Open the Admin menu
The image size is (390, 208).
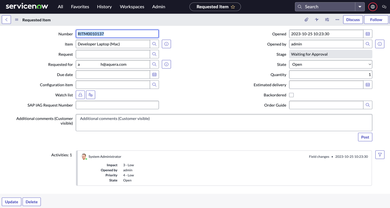[159, 7]
